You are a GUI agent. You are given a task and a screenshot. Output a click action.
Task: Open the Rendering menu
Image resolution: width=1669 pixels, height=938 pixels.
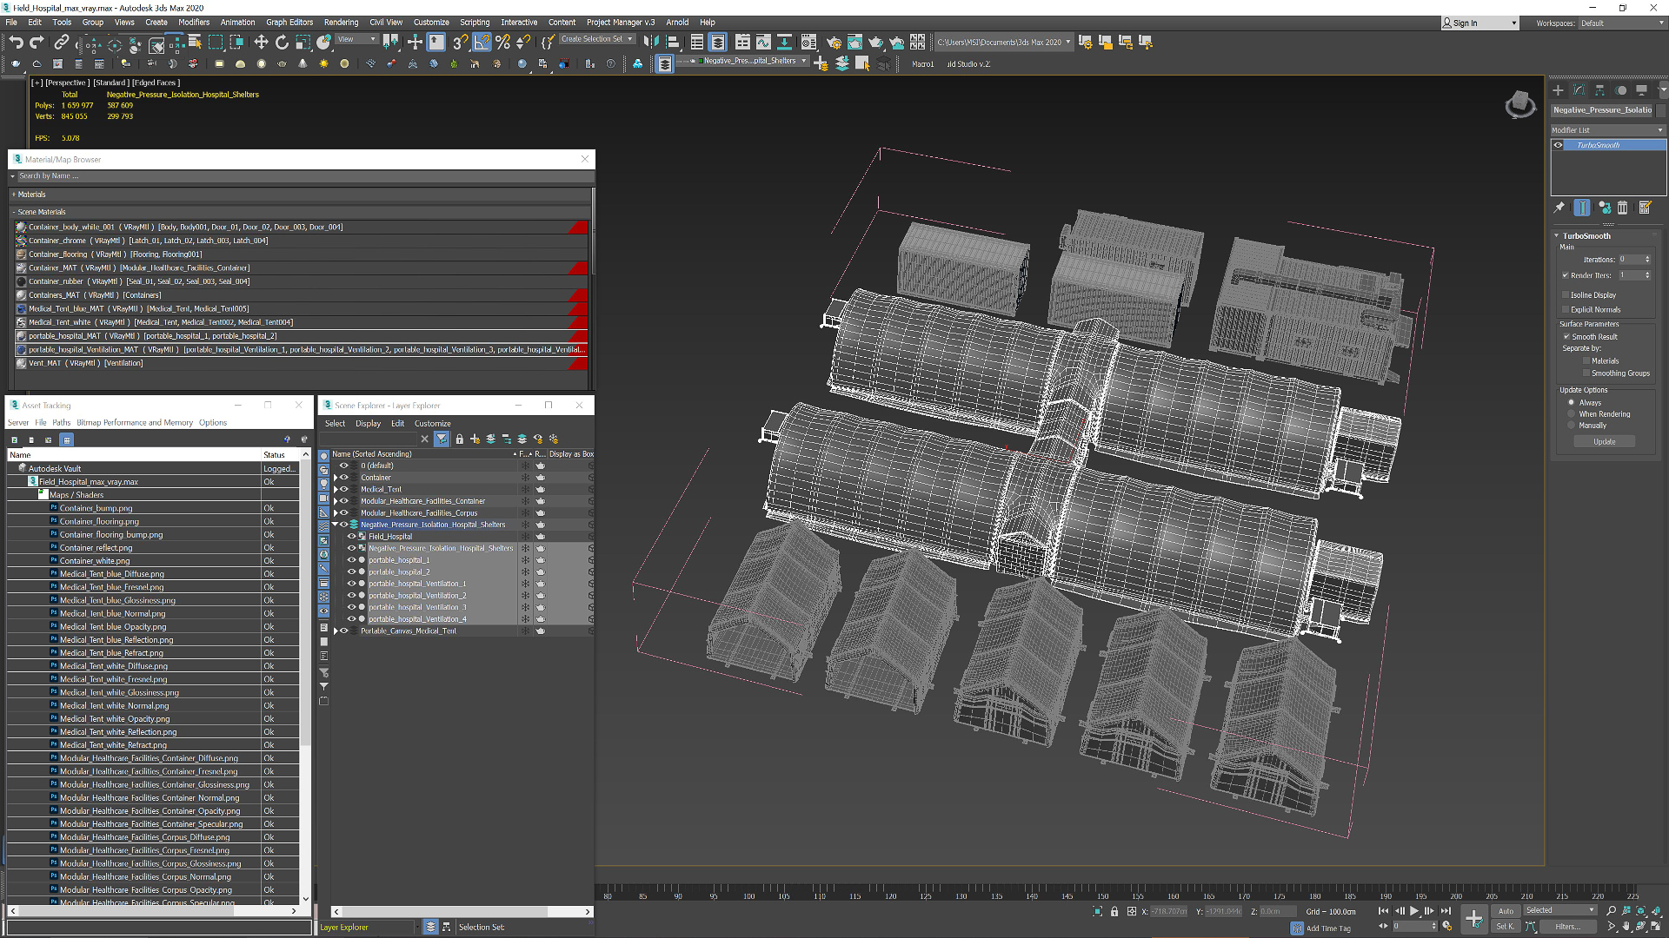341,23
